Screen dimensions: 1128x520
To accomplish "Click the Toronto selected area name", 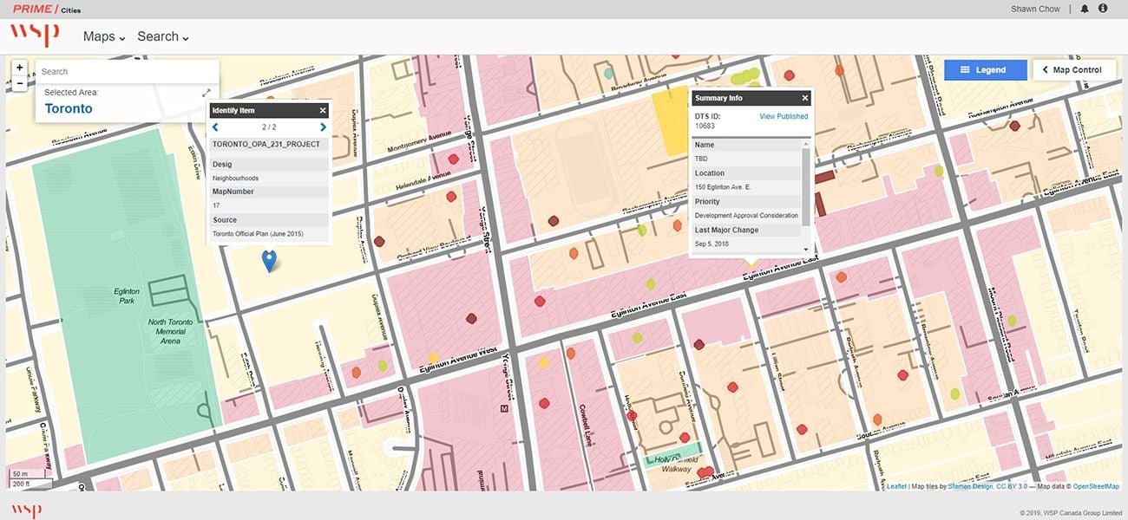I will click(69, 109).
